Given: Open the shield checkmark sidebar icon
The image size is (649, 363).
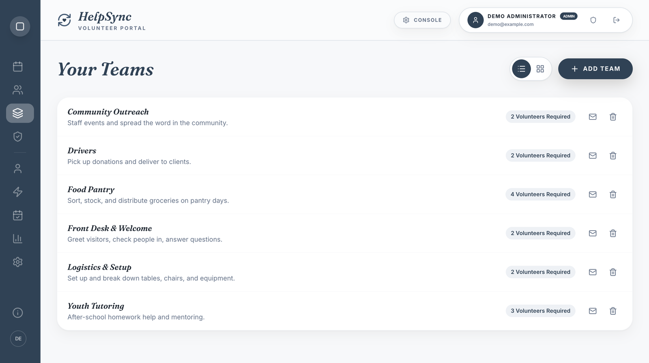Looking at the screenshot, I should (x=18, y=136).
